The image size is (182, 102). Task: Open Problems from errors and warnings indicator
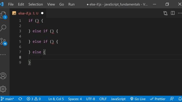[34, 99]
